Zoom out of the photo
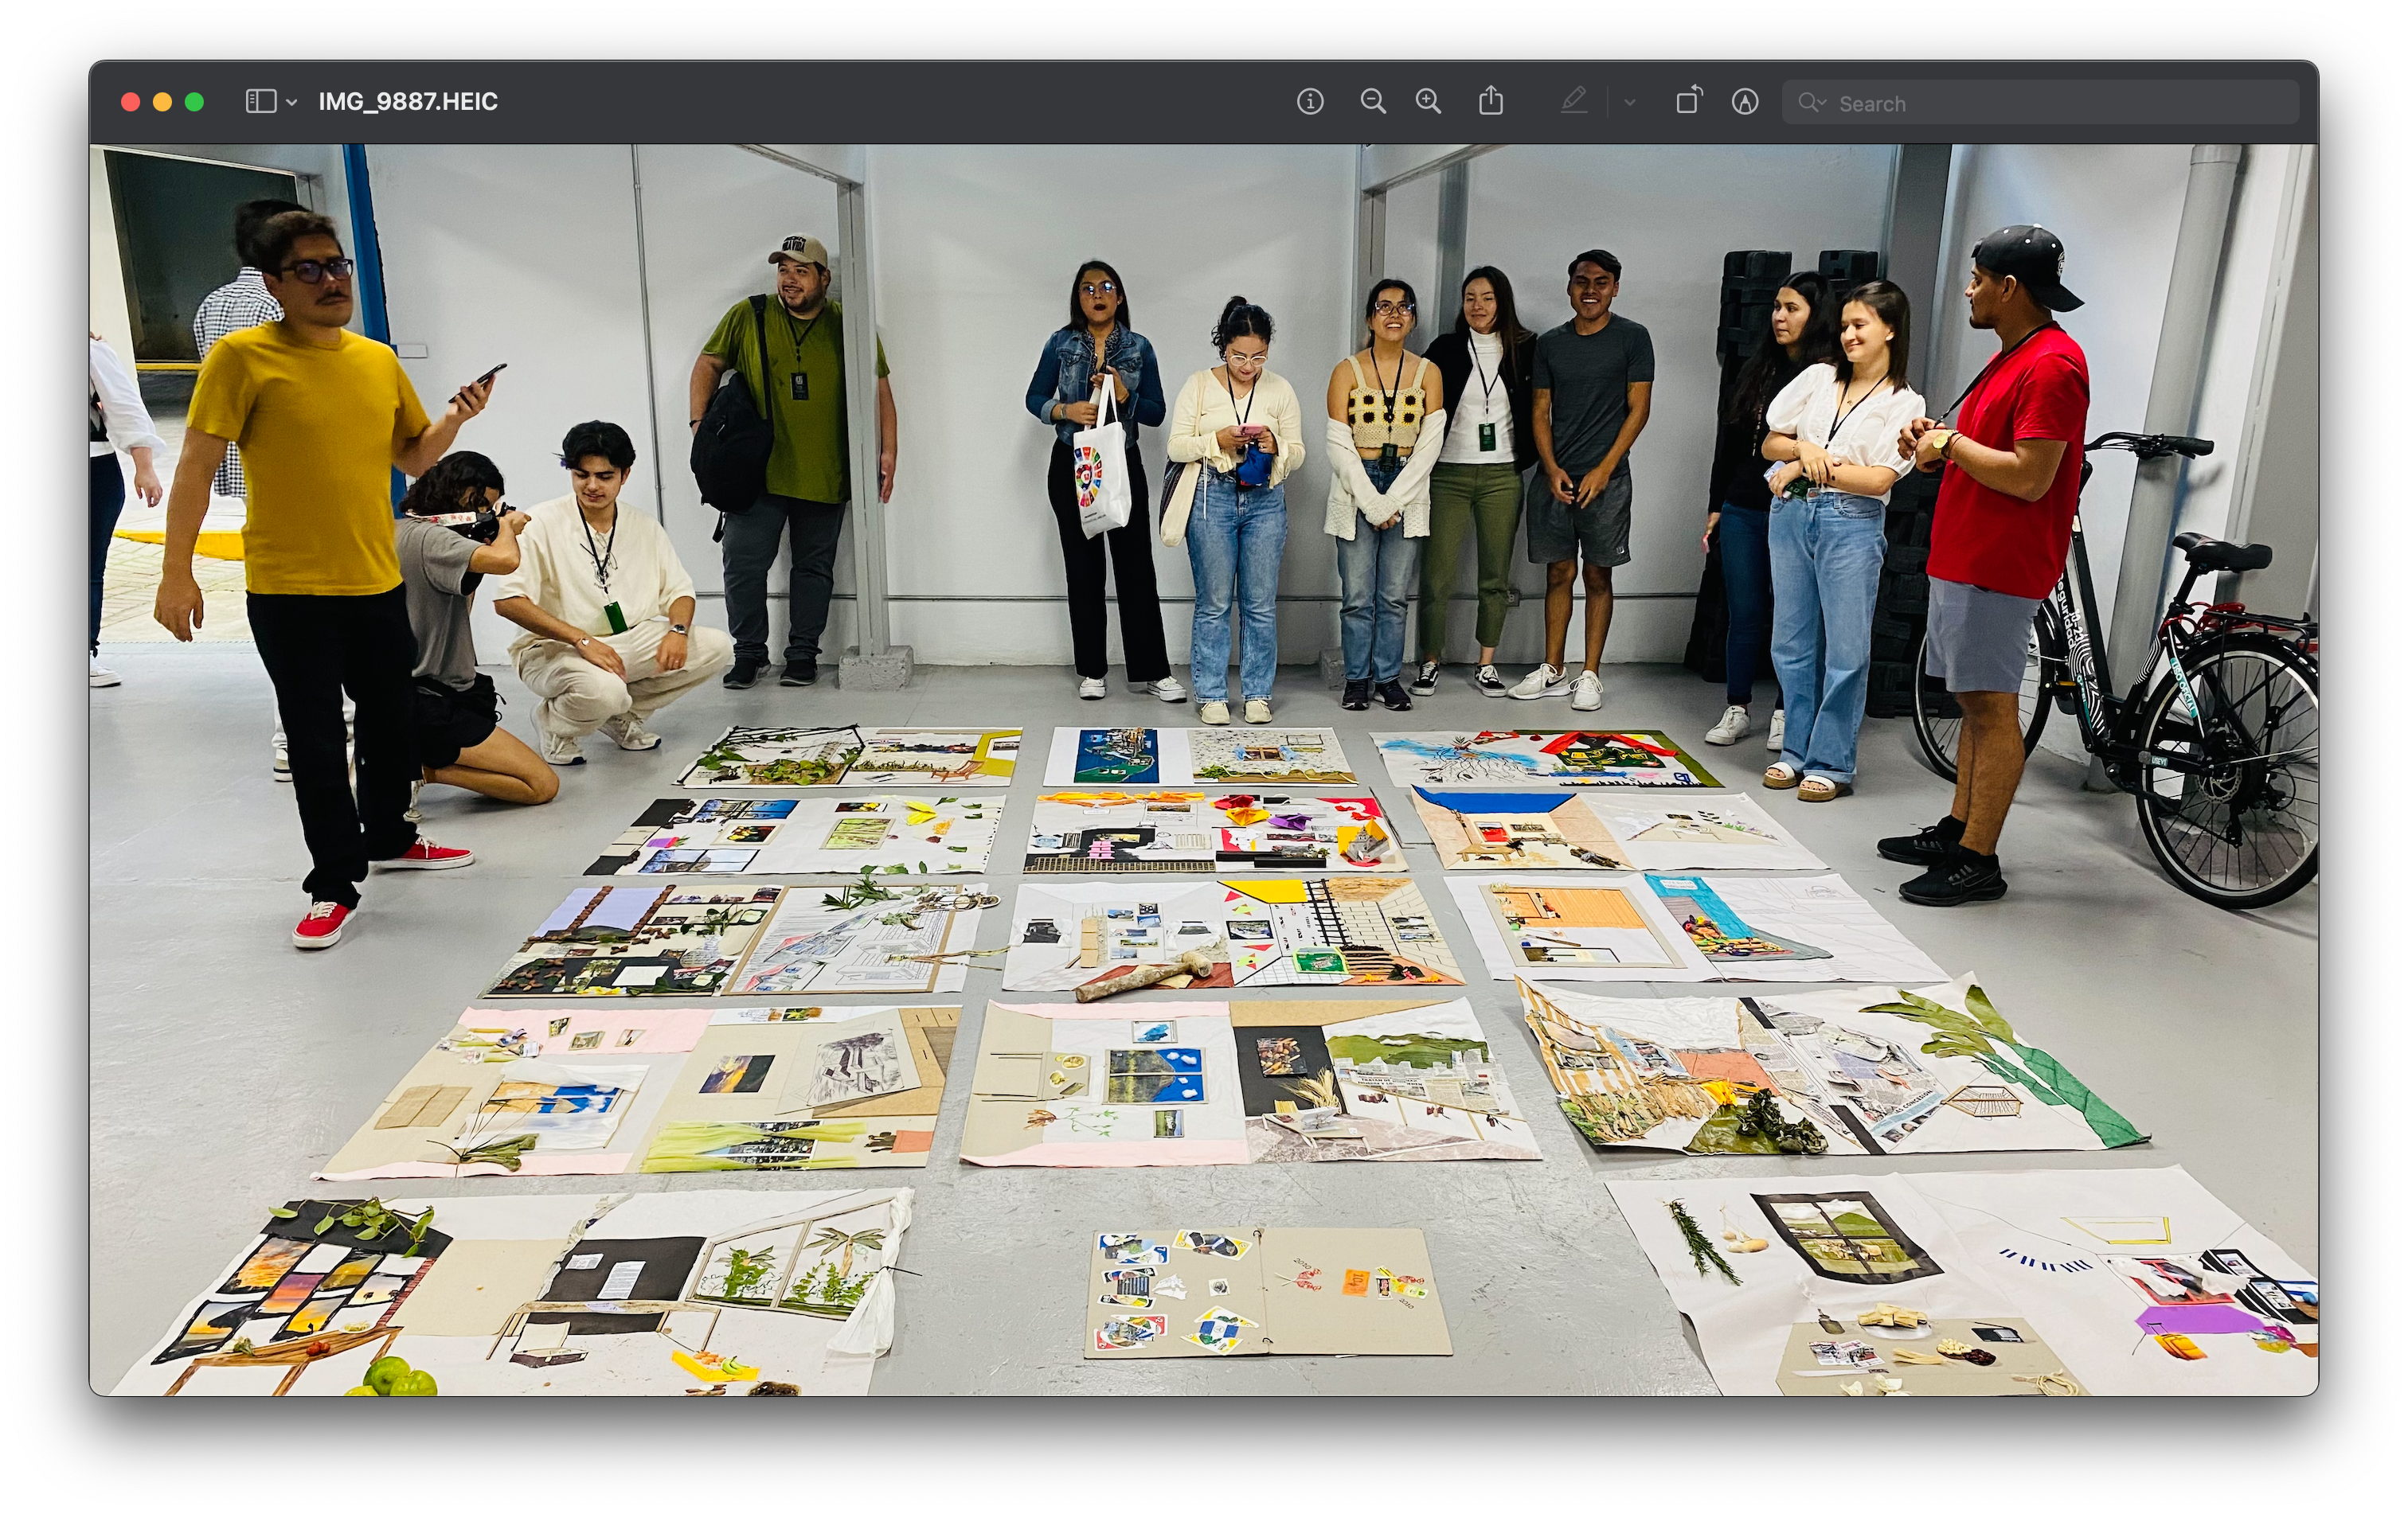Screen dimensions: 2408x1514 point(1373,102)
